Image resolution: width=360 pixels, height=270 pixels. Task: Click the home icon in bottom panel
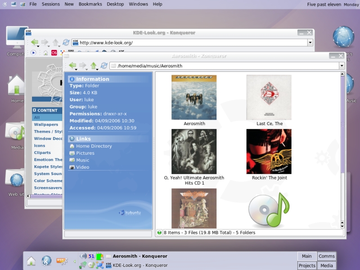pos(31,261)
